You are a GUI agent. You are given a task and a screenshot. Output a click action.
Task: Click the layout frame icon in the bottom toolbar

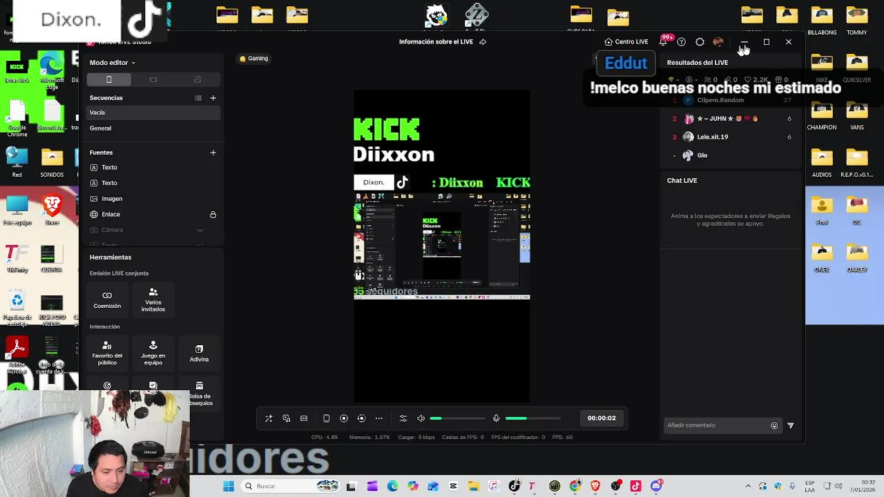(x=304, y=418)
